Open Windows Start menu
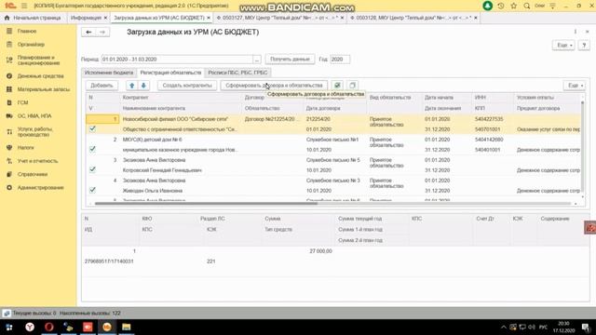Viewport: 596px width, 335px height. (9, 327)
